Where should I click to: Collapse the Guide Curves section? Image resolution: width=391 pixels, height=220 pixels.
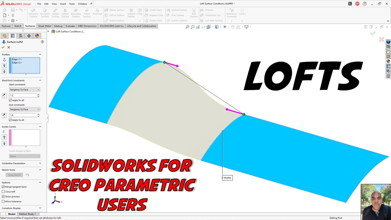40,127
